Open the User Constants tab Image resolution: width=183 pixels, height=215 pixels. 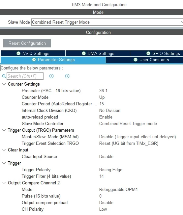[144, 60]
